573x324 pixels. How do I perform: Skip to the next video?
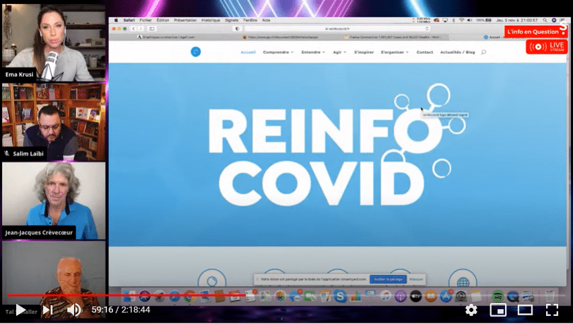pos(48,310)
